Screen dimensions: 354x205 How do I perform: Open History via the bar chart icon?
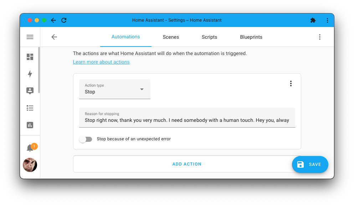[x=30, y=125]
